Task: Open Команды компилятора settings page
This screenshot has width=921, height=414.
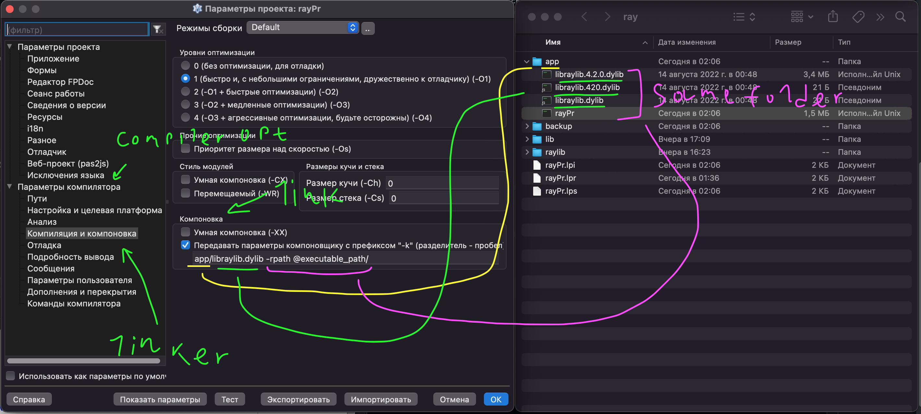Action: pos(74,304)
